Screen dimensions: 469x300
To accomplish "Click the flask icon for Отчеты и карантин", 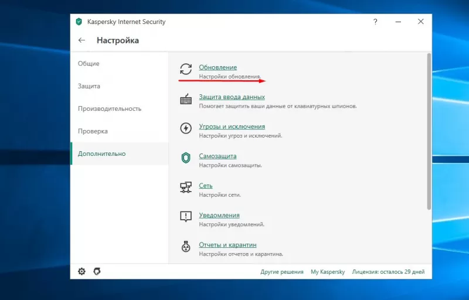I will click(186, 247).
